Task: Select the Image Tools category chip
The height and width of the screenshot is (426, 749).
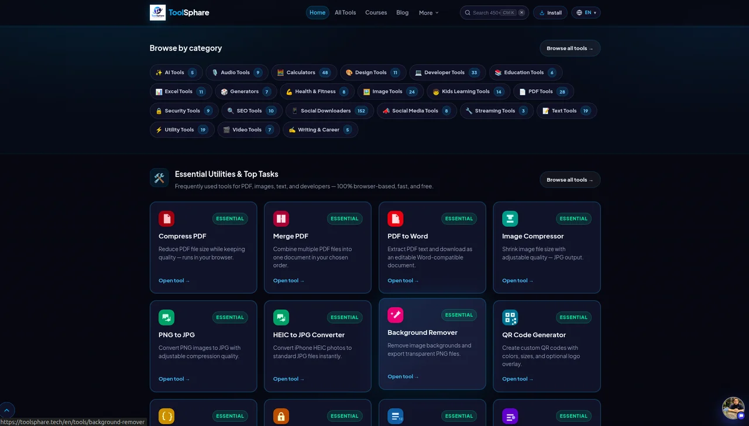Action: coord(390,92)
